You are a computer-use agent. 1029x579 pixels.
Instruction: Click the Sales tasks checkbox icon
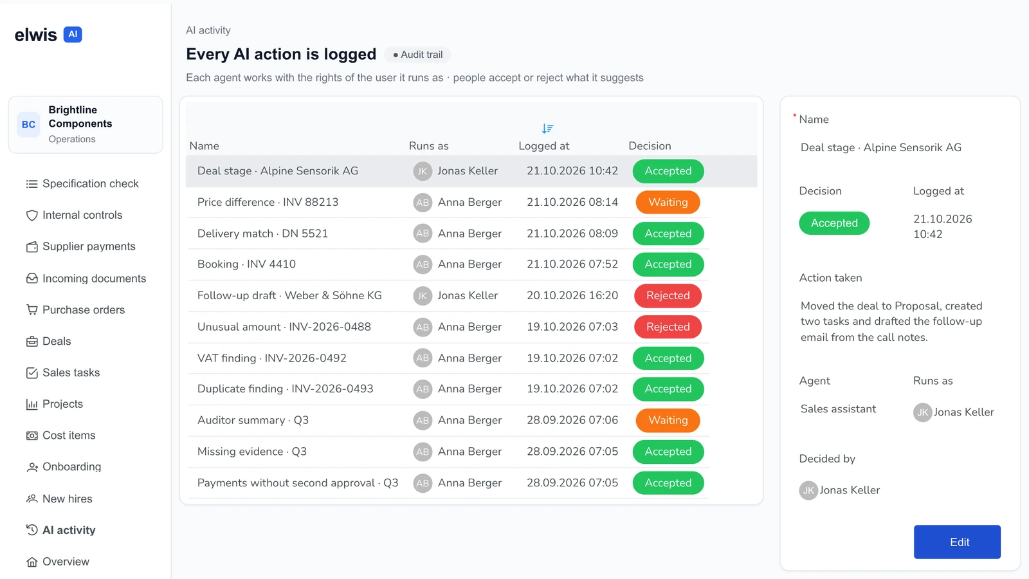[x=32, y=373]
